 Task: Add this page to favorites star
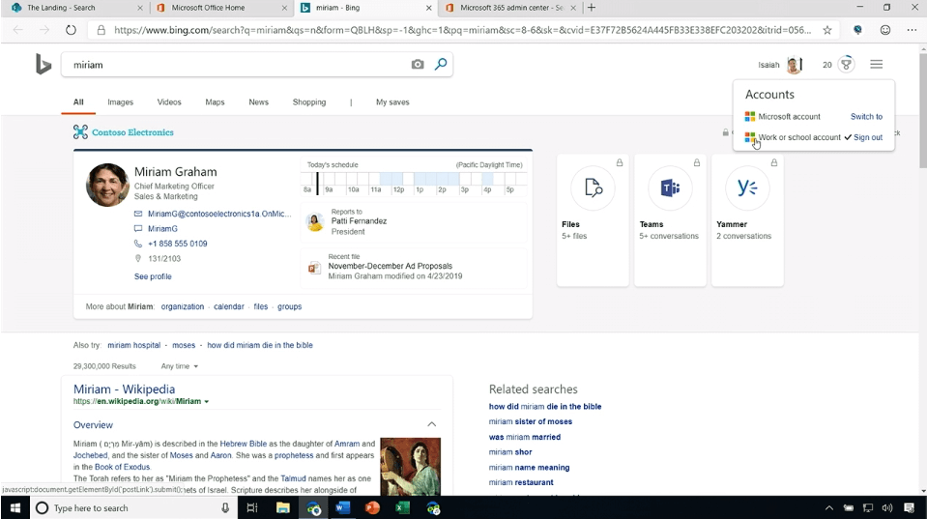(x=827, y=30)
